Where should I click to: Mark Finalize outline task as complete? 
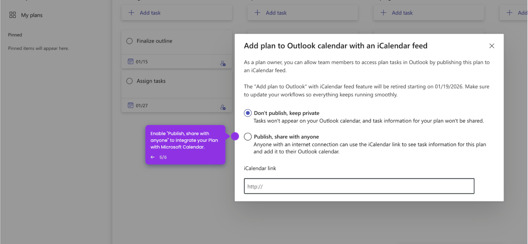(129, 41)
